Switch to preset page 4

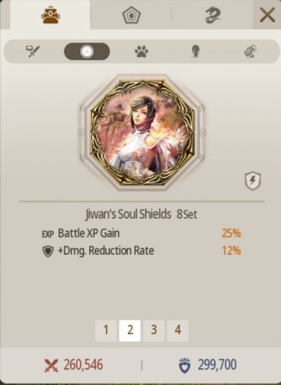[x=177, y=330]
